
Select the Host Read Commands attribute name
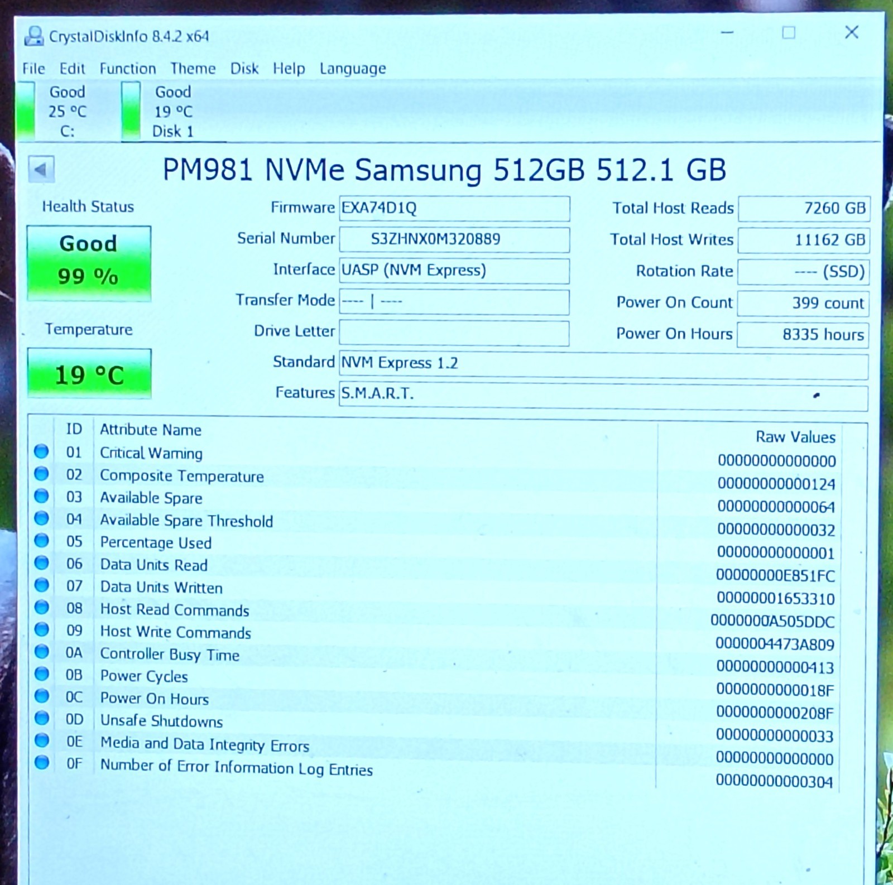coord(175,609)
